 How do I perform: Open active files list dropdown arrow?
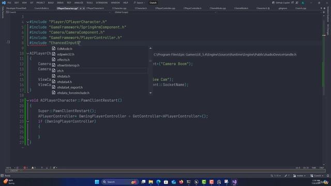[321, 8]
